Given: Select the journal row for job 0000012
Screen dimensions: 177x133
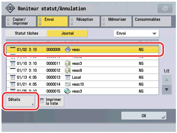Looking at the screenshot, I should pos(83,70).
